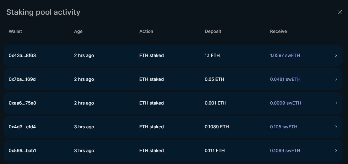Open details chevron for wallet 0x43a...8f63
This screenshot has width=348, height=164.
(x=336, y=55)
